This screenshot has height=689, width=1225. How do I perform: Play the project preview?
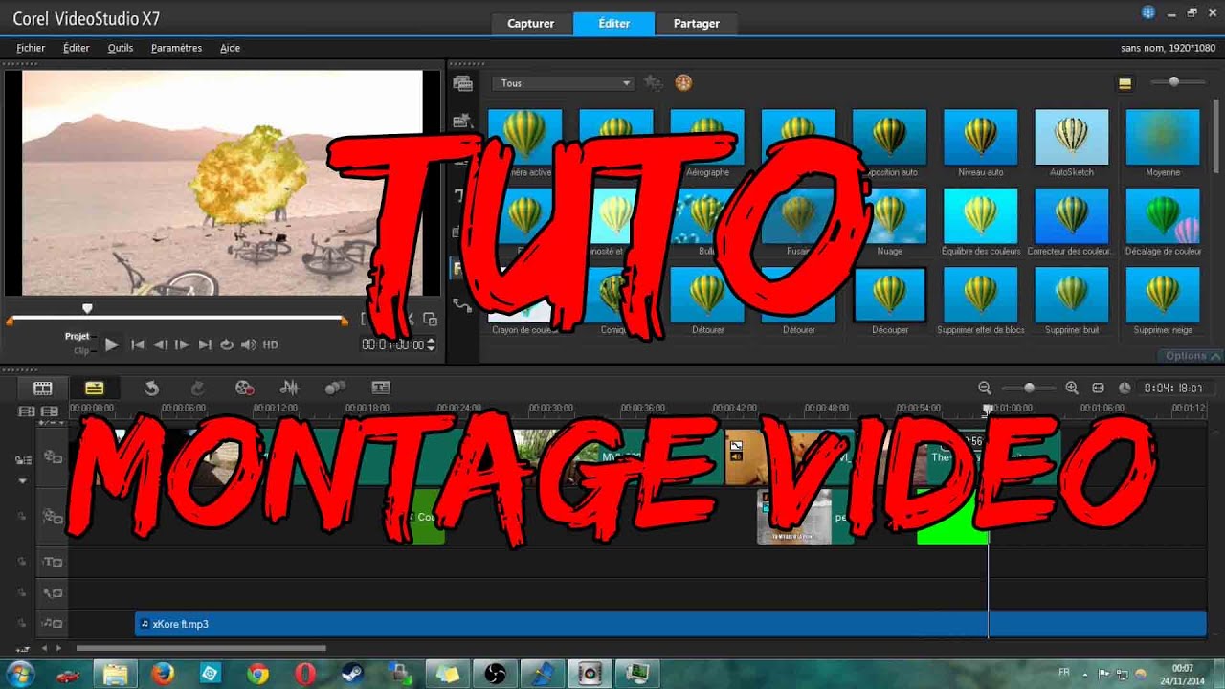click(112, 344)
